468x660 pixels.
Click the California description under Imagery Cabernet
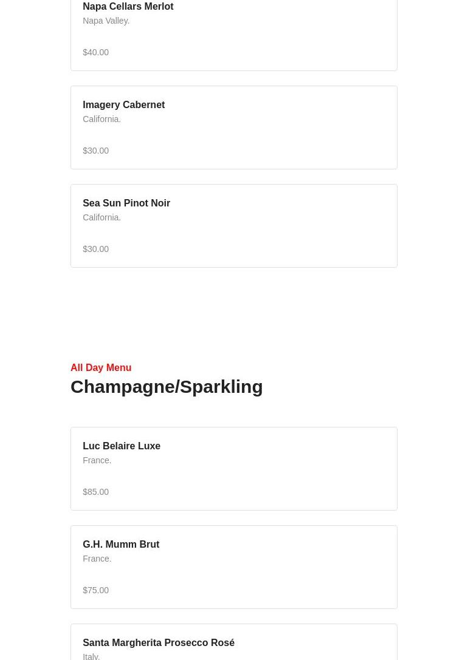pos(102,119)
